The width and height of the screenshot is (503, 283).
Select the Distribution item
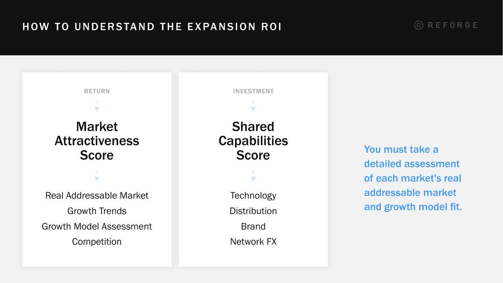253,211
